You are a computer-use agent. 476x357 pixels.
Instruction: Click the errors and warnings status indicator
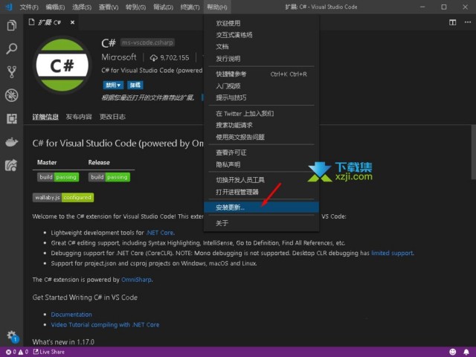[17, 352]
